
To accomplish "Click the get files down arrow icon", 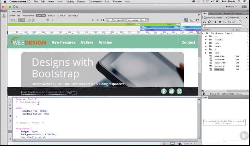I will (215, 22).
